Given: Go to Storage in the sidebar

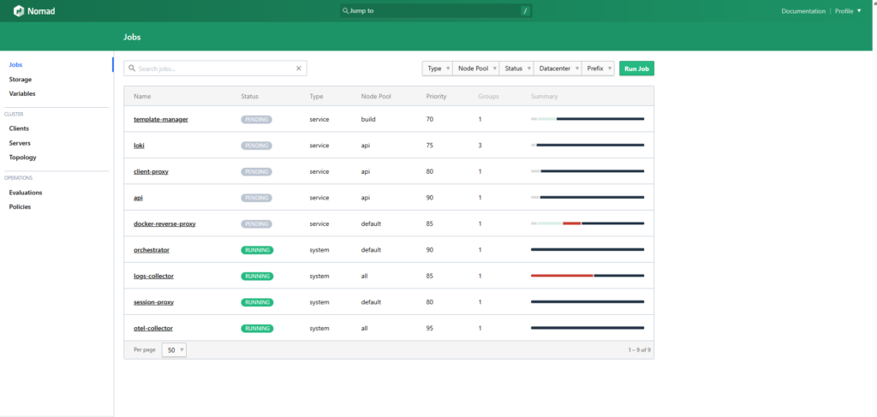Looking at the screenshot, I should 21,79.
